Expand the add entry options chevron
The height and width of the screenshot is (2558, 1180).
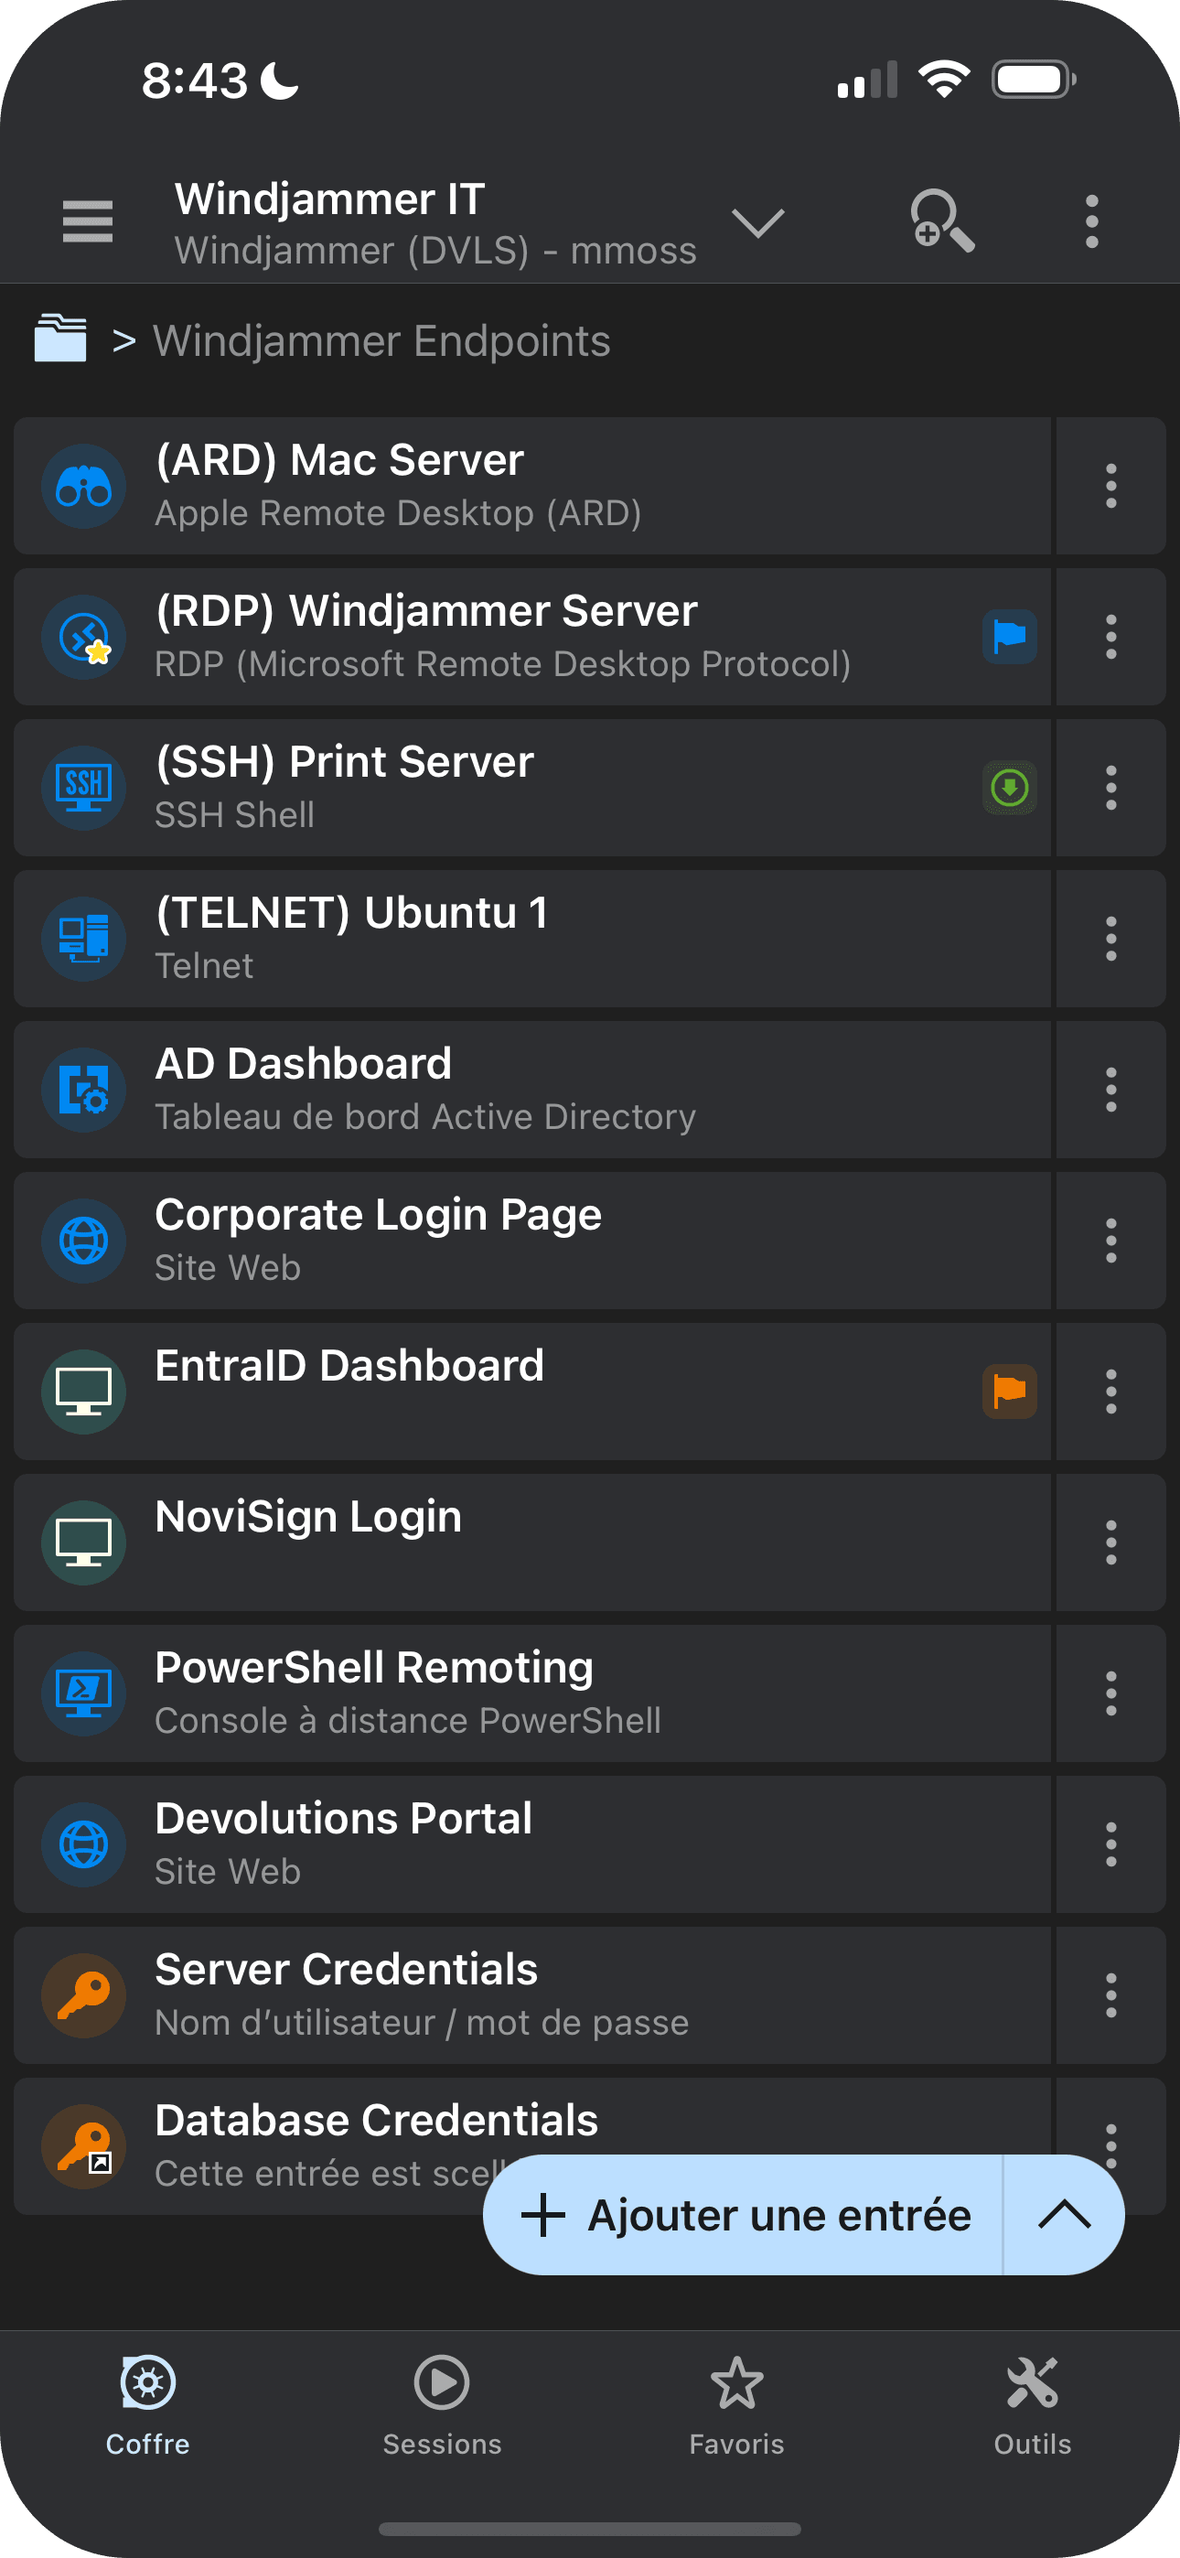tap(1064, 2214)
